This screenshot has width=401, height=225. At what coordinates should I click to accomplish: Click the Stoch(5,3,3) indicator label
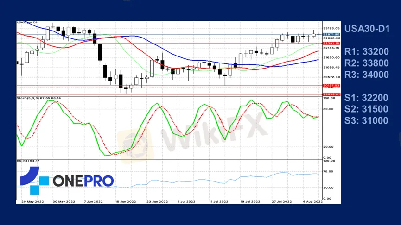pyautogui.click(x=39, y=98)
